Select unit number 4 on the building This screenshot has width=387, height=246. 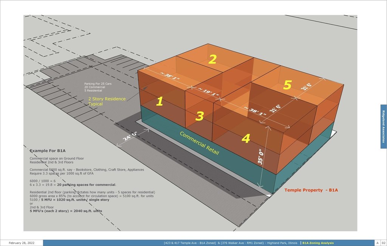pos(245,139)
